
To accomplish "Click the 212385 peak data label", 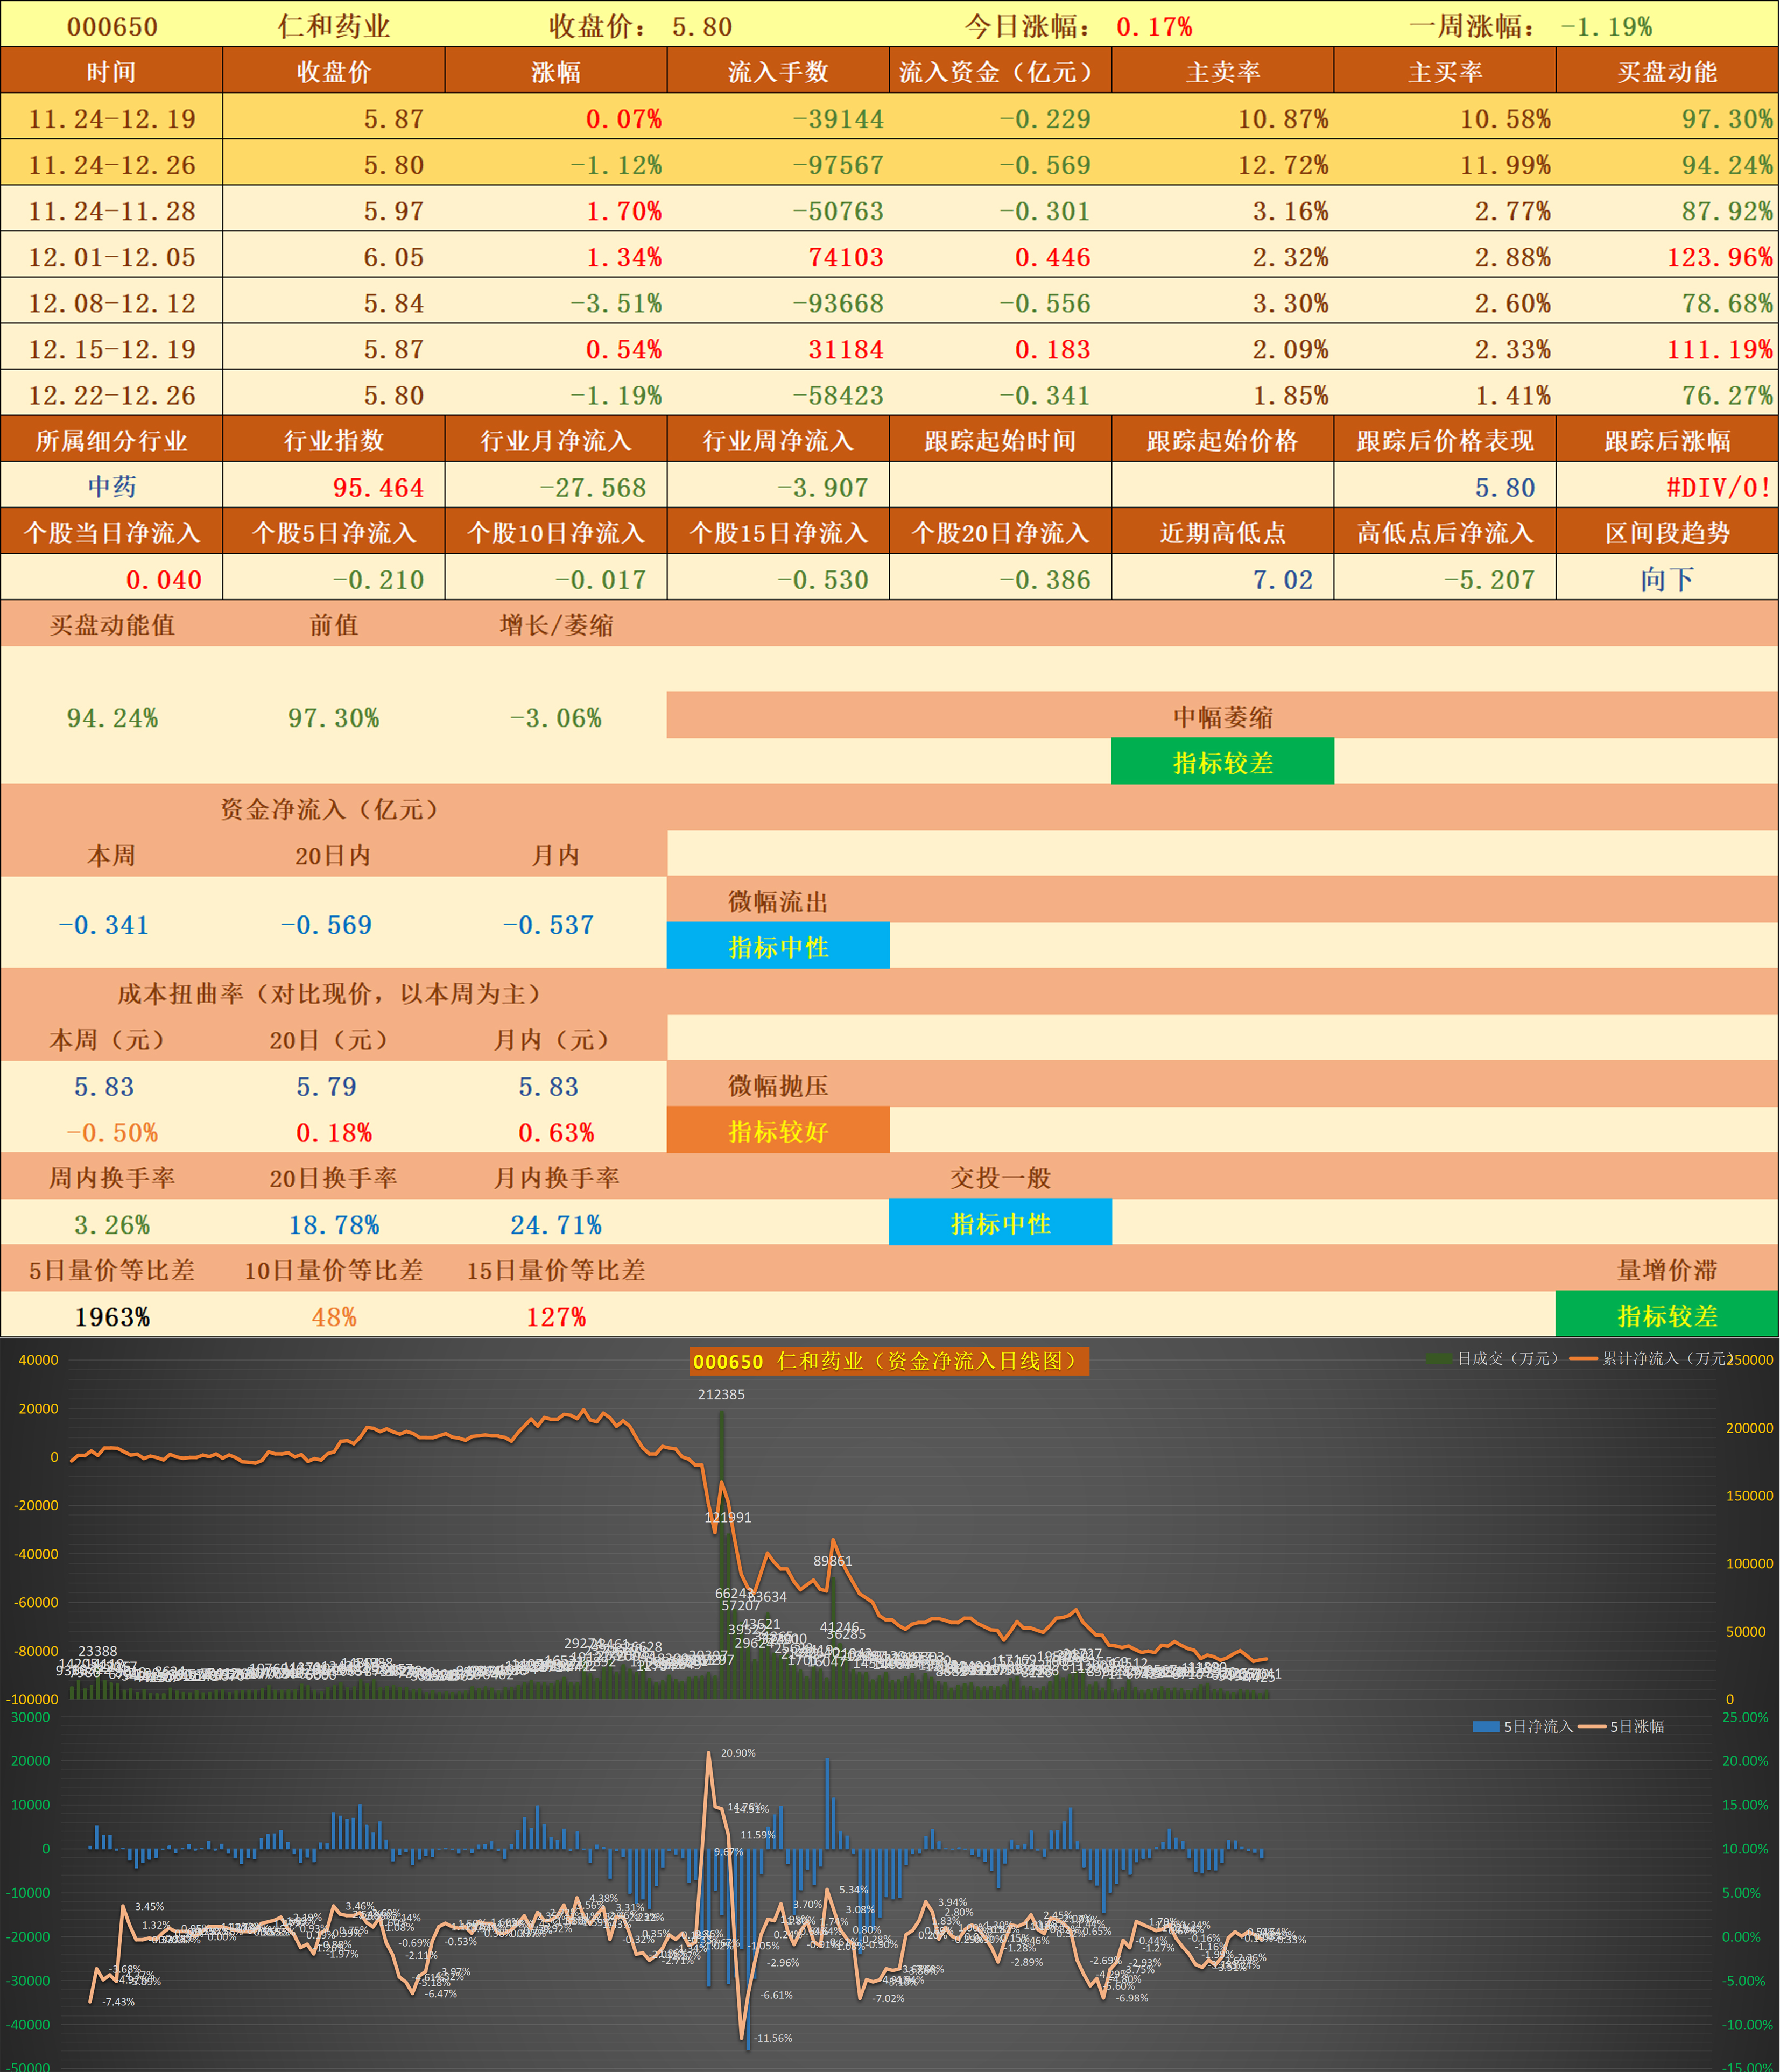I will 721,1394.
